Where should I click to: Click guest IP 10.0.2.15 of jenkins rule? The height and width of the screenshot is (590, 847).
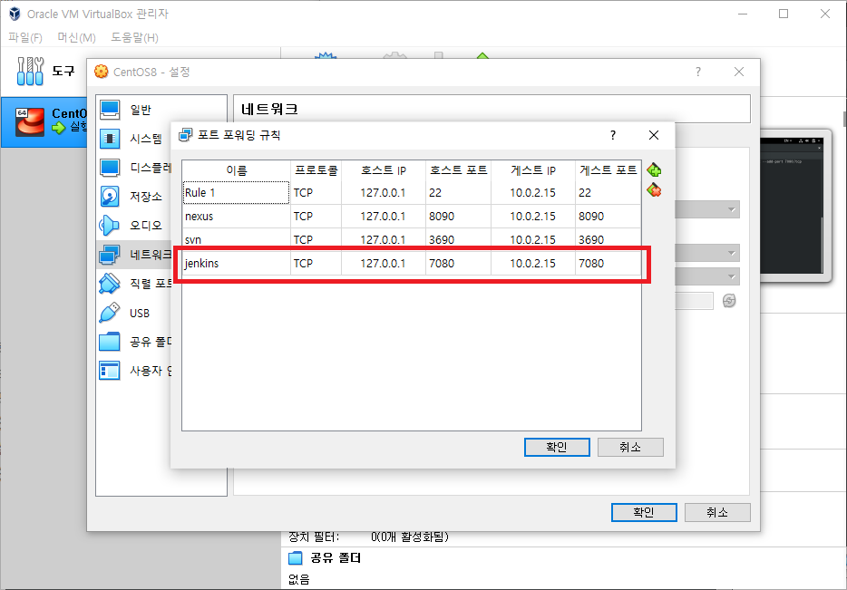click(x=533, y=264)
